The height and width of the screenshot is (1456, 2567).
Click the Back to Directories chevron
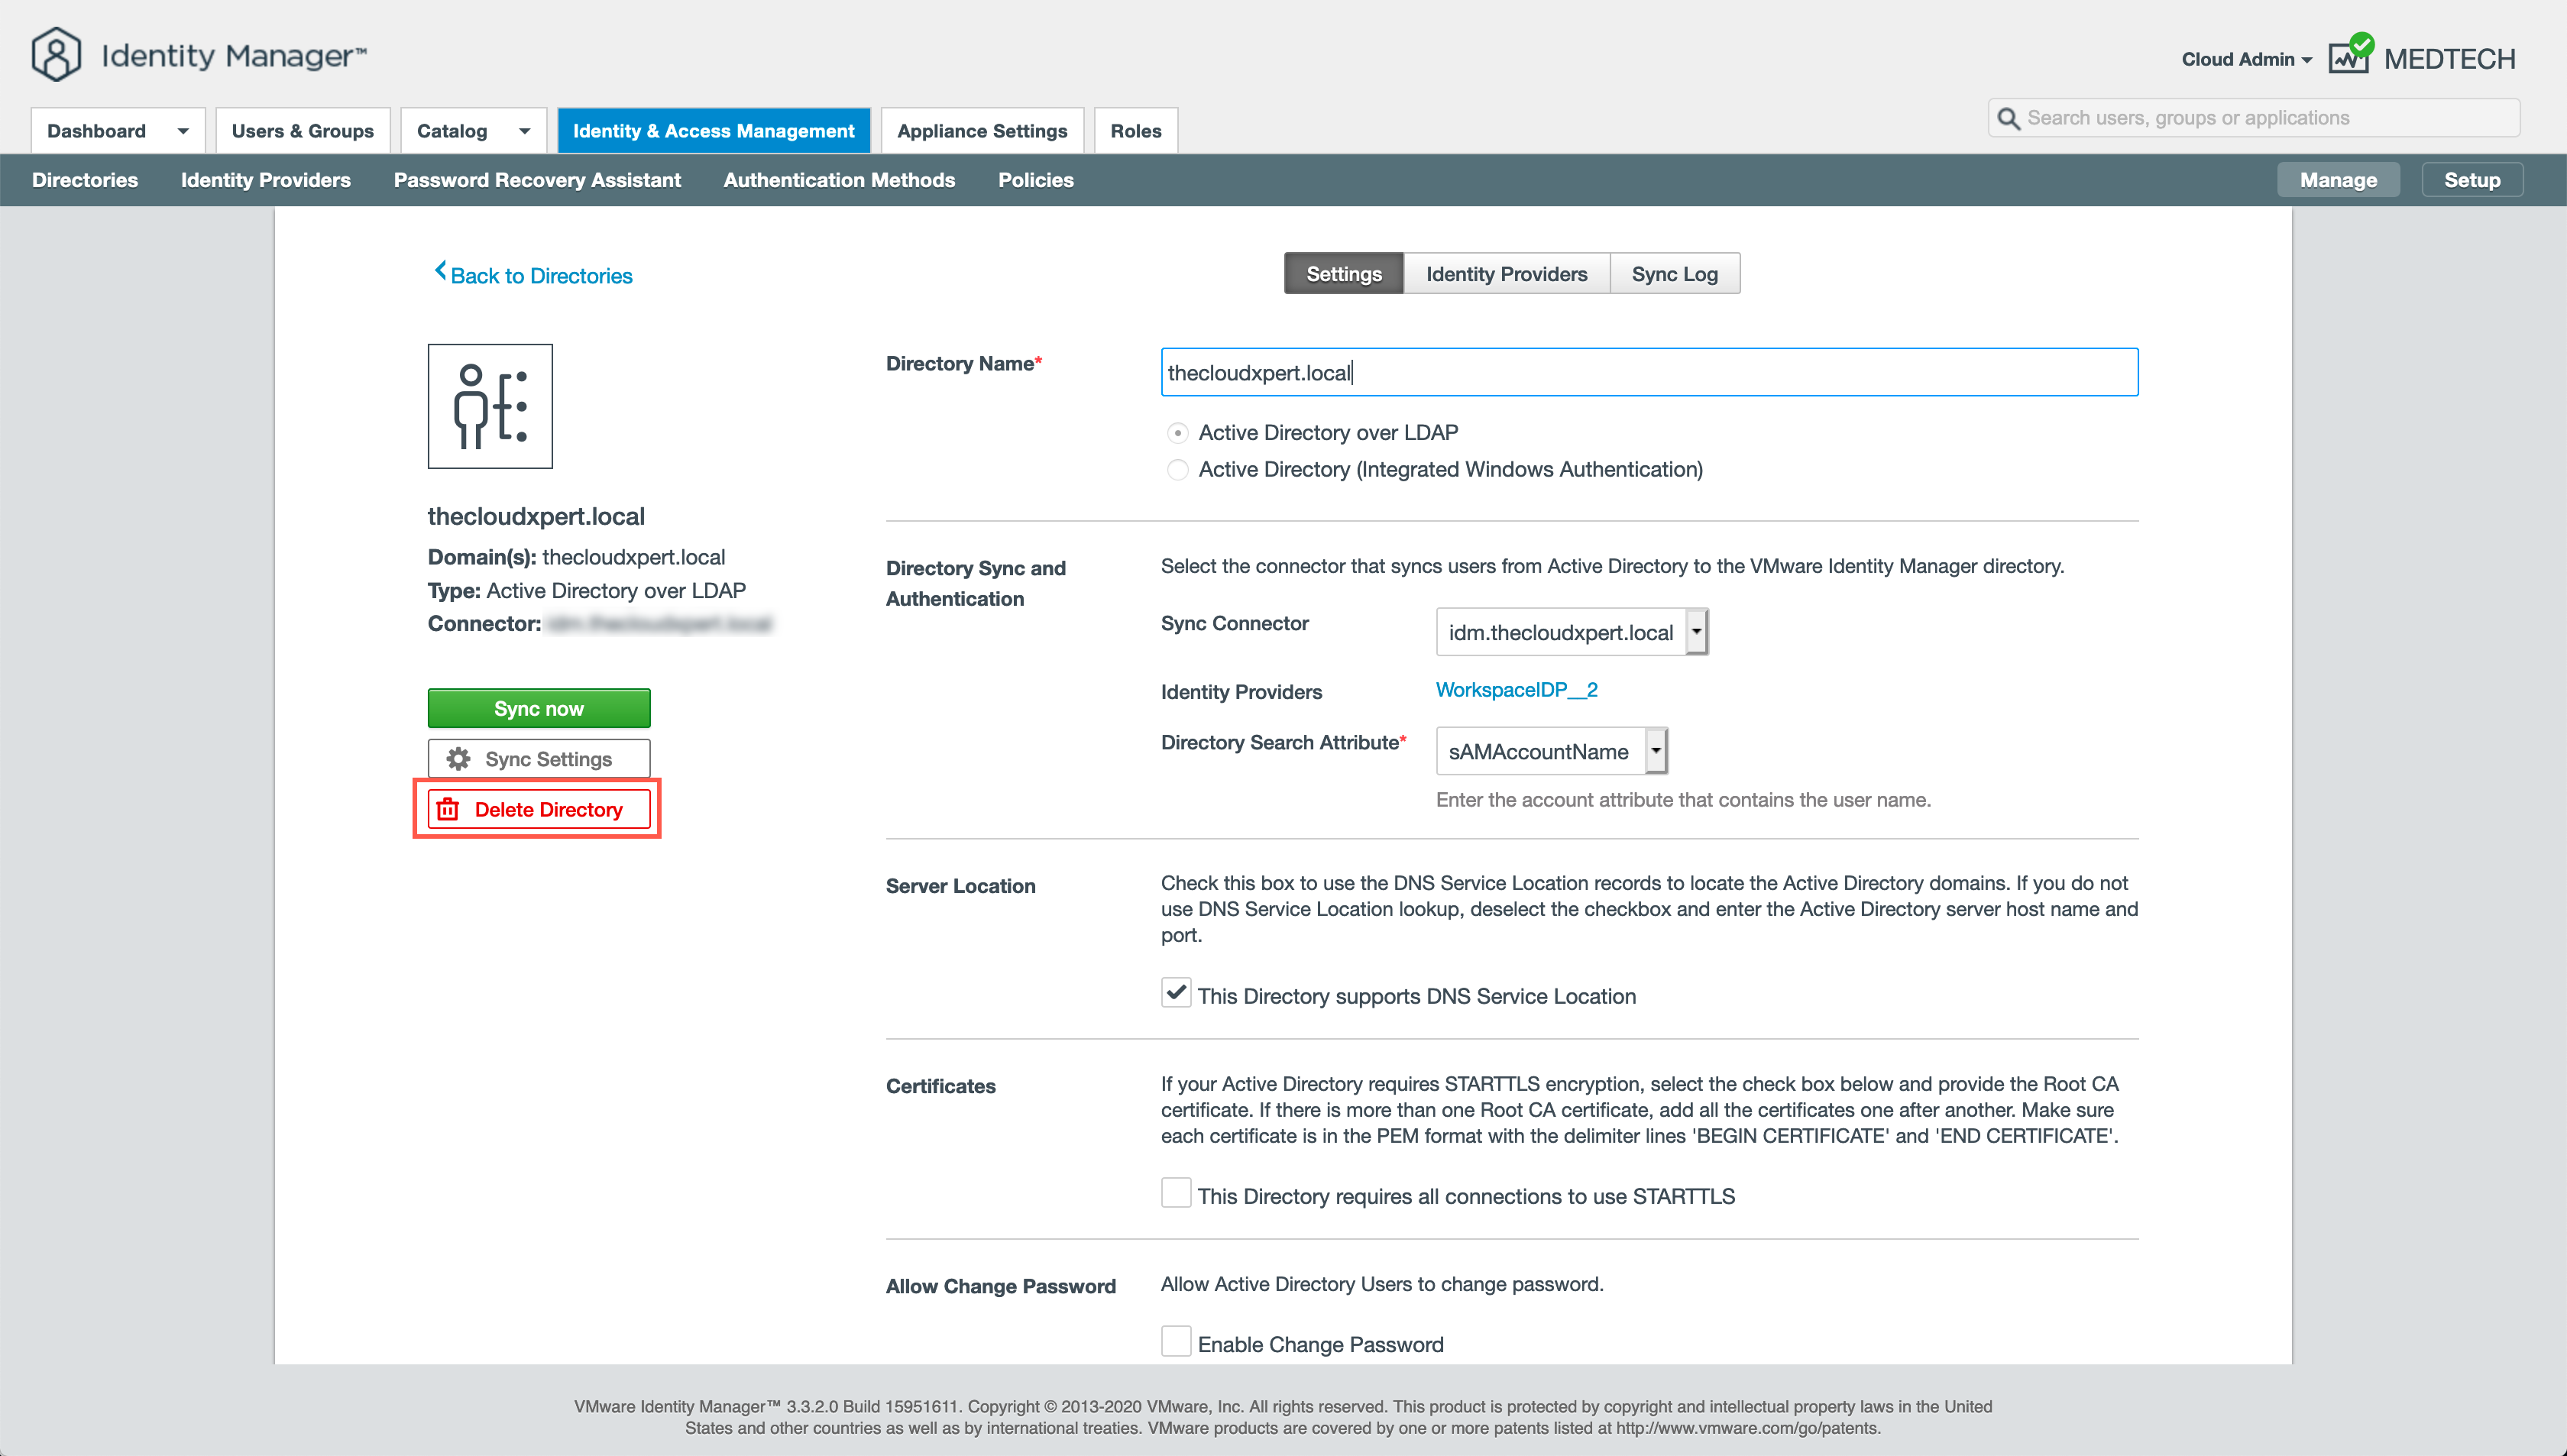click(440, 271)
